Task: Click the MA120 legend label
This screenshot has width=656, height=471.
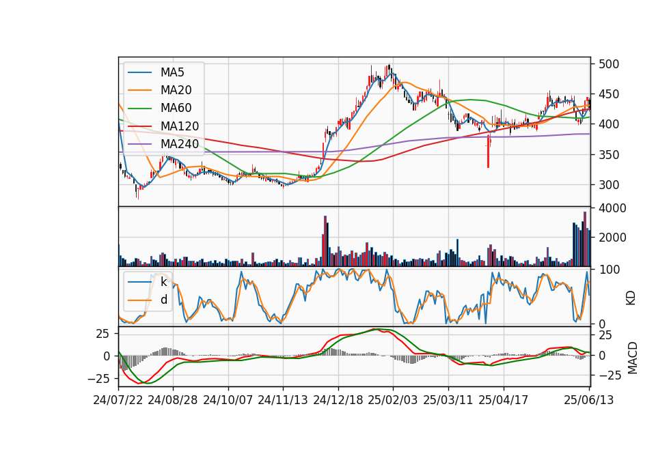Action: tap(180, 126)
